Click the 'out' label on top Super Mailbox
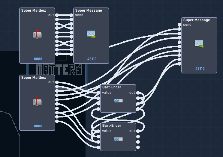Screen dimensions: 223x157 click(51, 15)
